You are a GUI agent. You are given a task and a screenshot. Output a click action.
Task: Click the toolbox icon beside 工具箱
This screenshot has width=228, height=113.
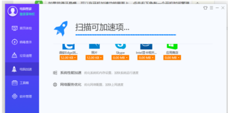pyautogui.click(x=15, y=83)
